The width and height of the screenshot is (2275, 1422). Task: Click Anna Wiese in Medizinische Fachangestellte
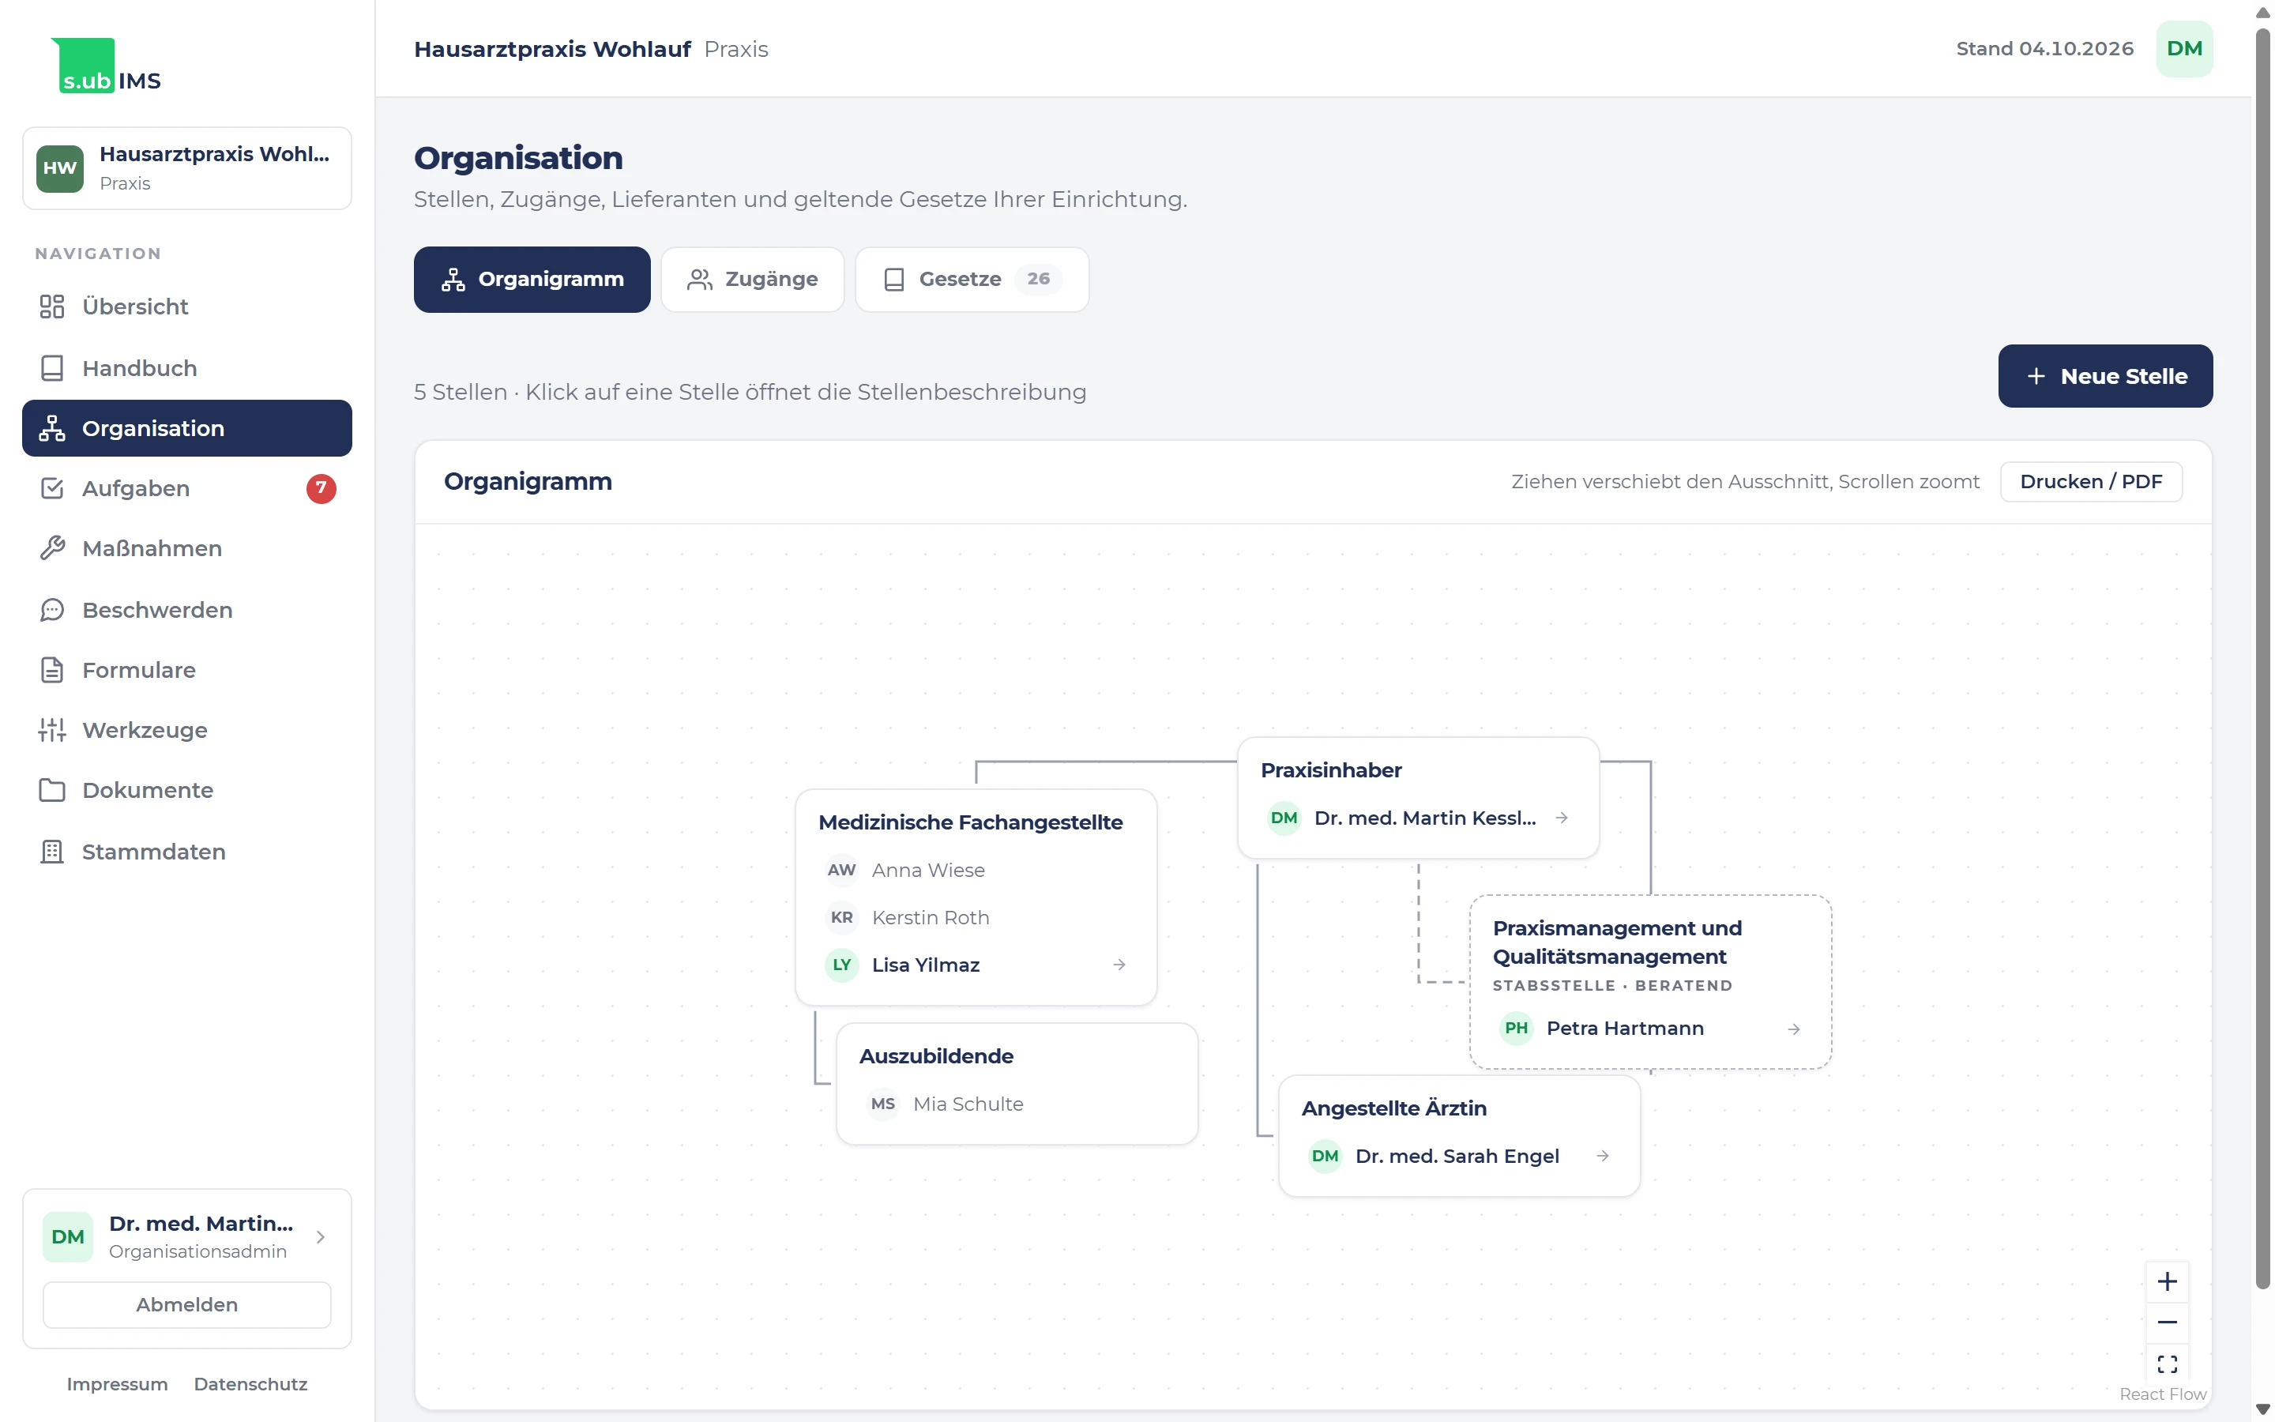[928, 870]
